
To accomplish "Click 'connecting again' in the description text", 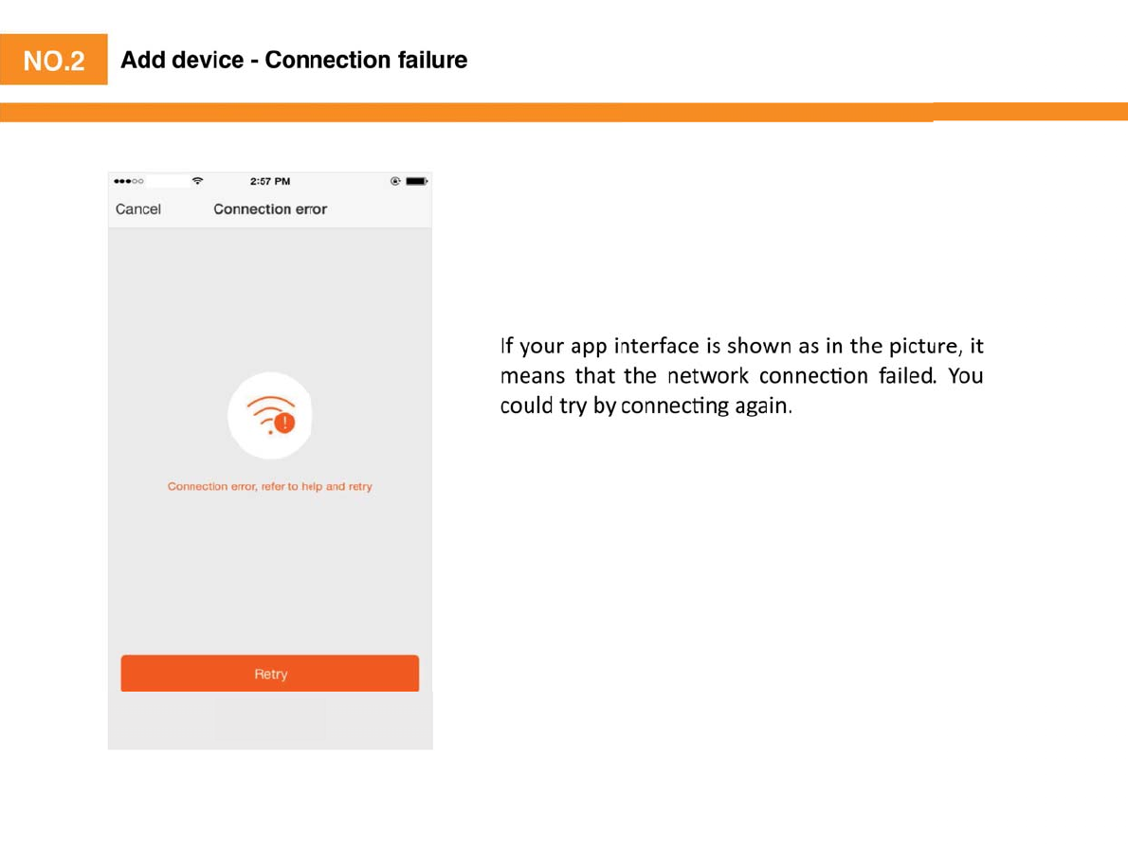I will pyautogui.click(x=704, y=406).
